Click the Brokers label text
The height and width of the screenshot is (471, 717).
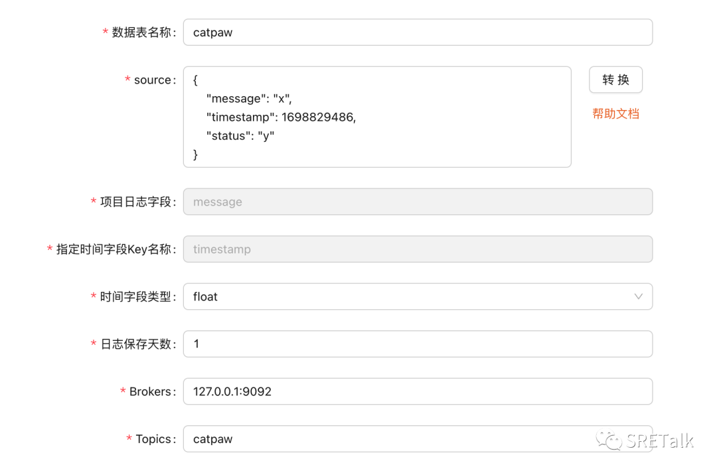coord(150,391)
